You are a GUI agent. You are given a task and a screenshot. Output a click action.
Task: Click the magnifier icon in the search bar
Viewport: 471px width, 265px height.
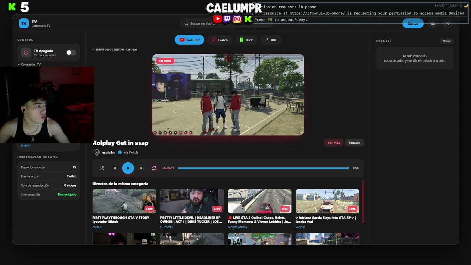[x=186, y=24]
